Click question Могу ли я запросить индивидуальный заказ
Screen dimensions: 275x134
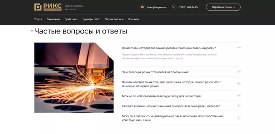173,118
